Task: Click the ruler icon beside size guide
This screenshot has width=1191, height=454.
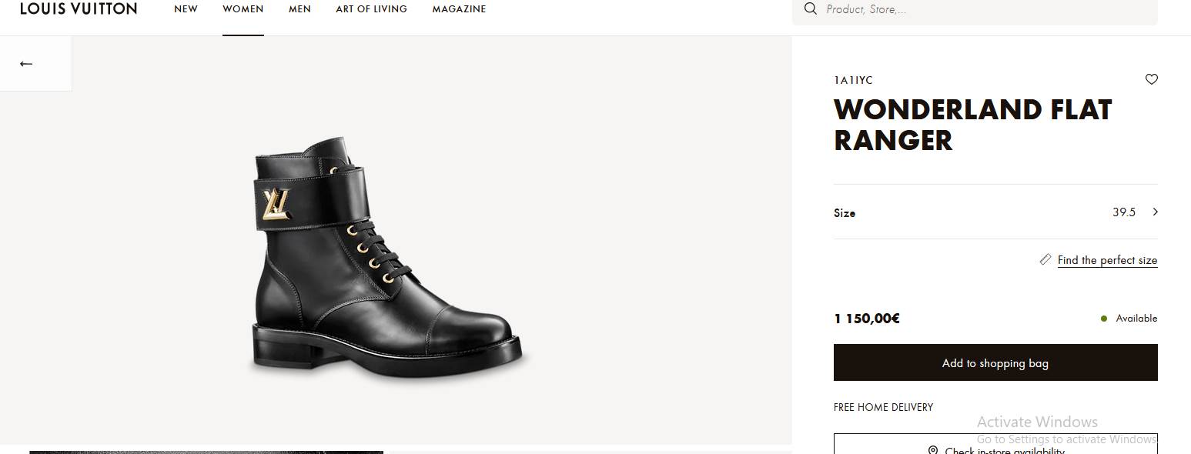Action: (1045, 260)
